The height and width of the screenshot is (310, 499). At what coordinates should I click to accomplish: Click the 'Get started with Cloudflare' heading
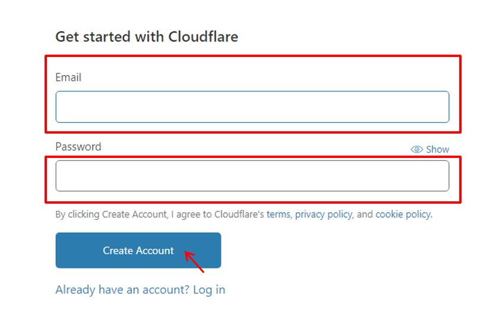(x=147, y=37)
